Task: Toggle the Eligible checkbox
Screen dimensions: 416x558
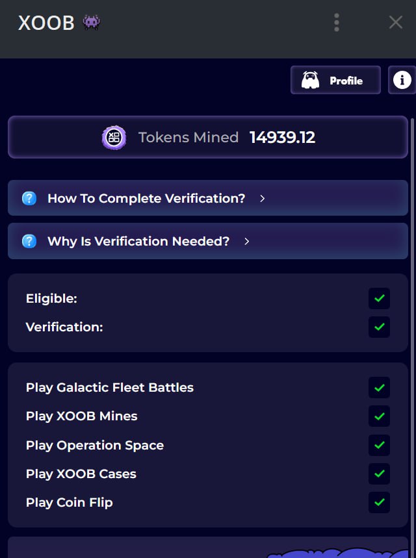Action: pos(380,298)
